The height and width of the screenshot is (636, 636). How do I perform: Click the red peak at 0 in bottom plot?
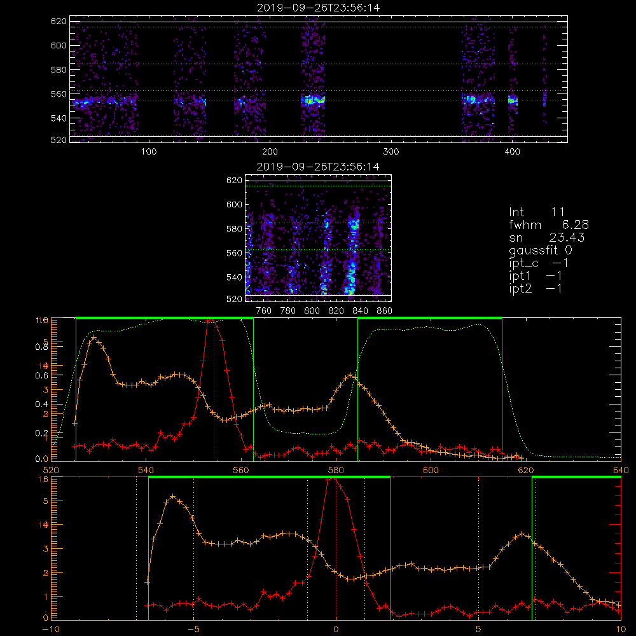pos(333,479)
